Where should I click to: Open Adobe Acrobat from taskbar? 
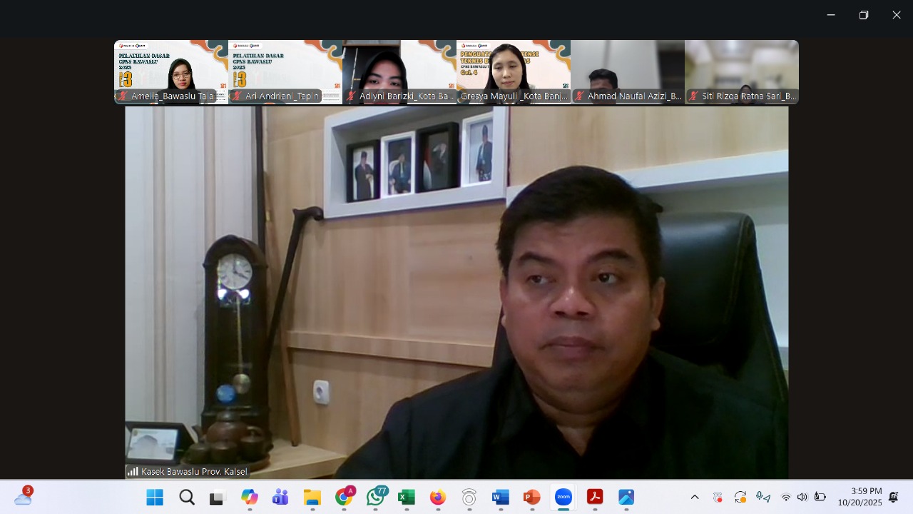coord(595,497)
